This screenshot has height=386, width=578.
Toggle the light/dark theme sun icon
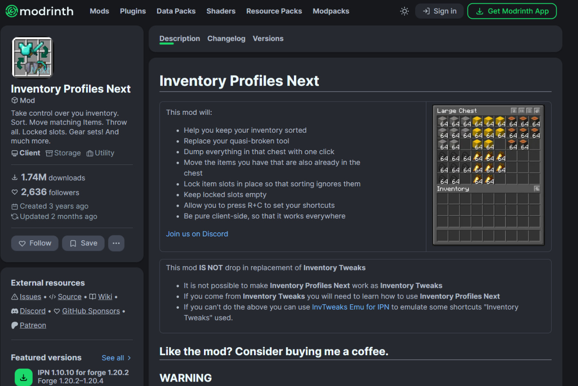[x=404, y=11]
